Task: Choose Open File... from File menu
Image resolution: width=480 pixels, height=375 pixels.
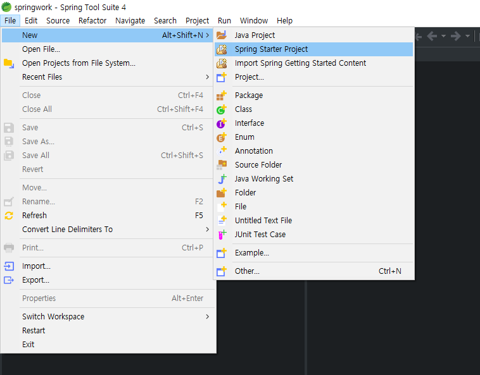Action: click(x=107, y=49)
